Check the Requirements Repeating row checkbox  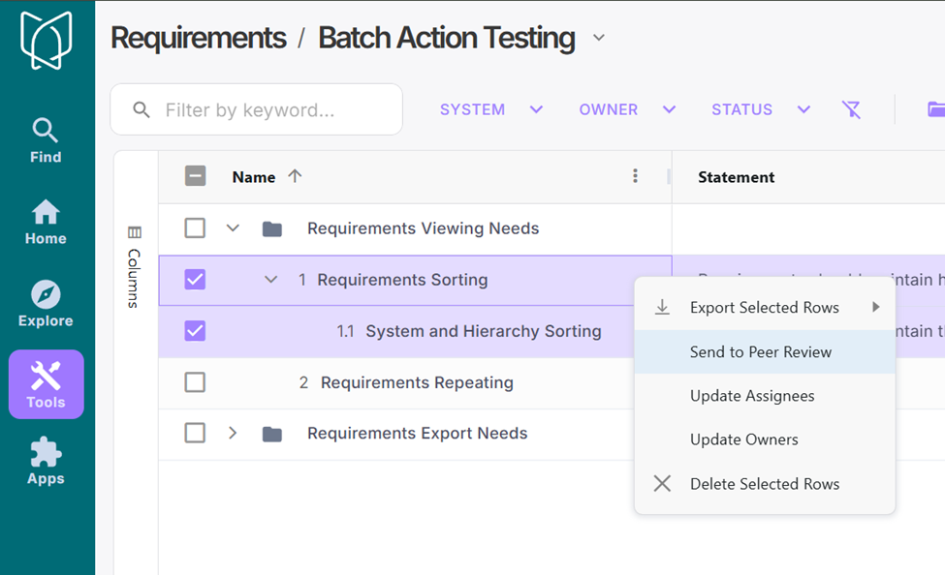pos(195,382)
